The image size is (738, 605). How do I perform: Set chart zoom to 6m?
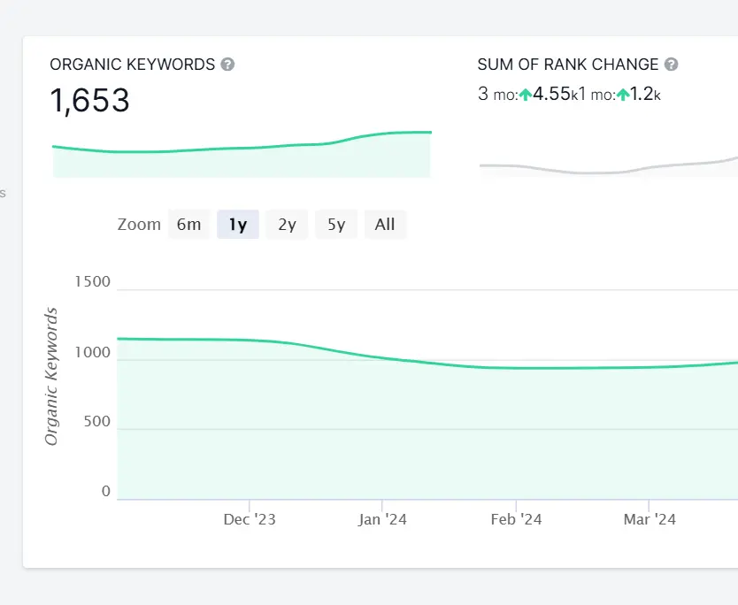coord(188,225)
